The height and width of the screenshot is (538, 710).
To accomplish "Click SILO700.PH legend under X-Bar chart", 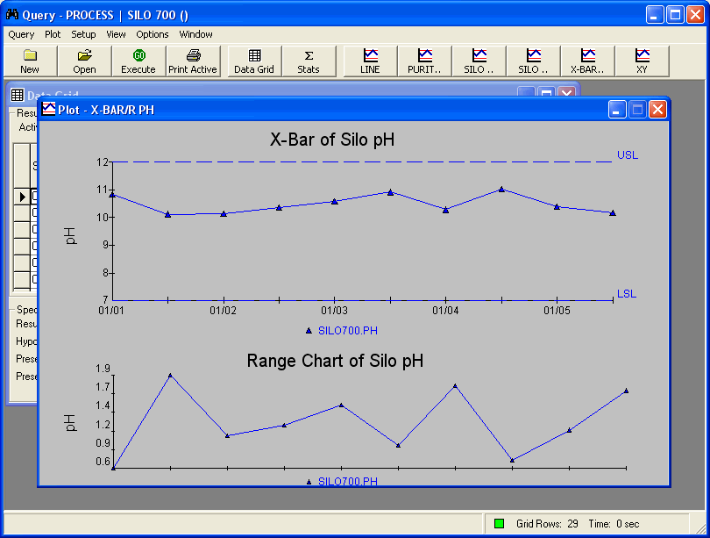I will (x=348, y=330).
